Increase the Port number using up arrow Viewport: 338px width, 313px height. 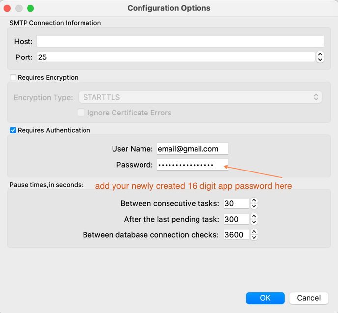tap(320, 55)
